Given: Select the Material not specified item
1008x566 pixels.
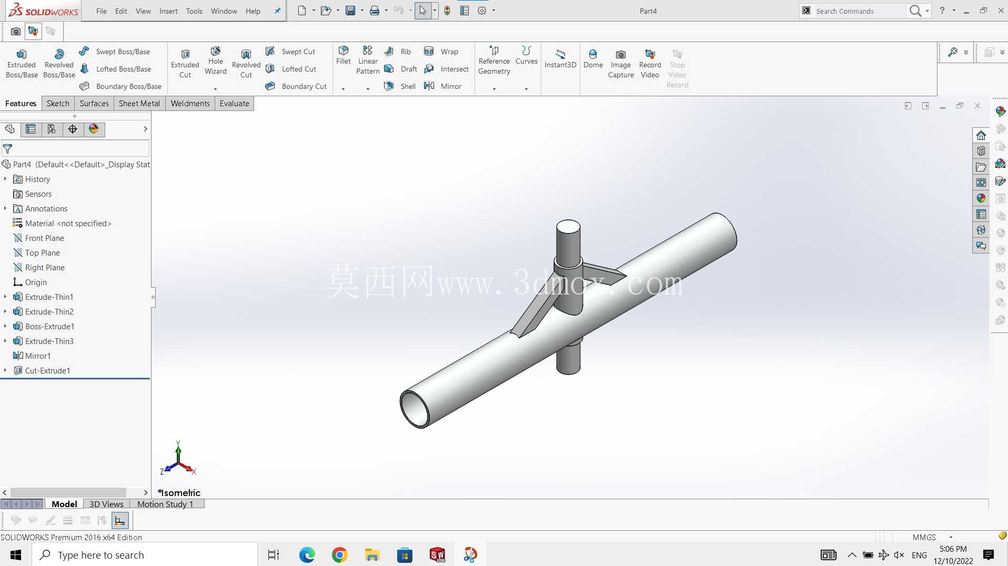Looking at the screenshot, I should [62, 224].
